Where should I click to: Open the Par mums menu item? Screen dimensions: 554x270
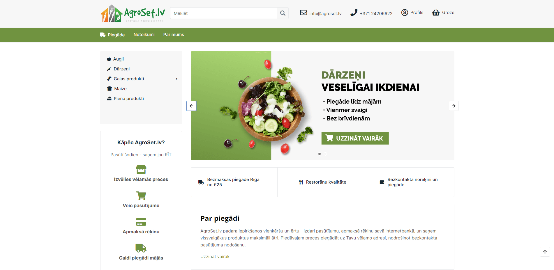[x=174, y=35]
